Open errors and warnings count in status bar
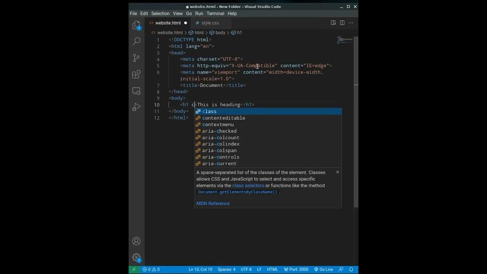This screenshot has height=274, width=487. (151, 269)
